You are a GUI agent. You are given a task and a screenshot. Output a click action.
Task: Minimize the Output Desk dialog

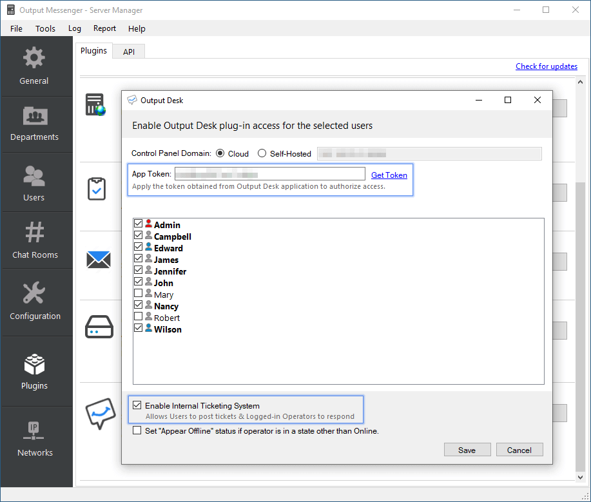(479, 100)
